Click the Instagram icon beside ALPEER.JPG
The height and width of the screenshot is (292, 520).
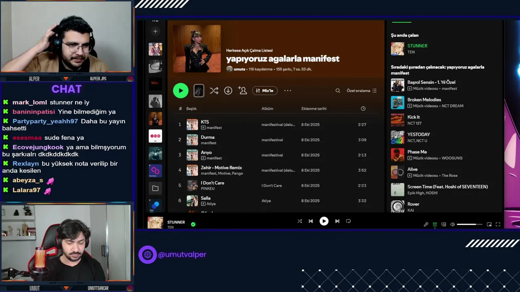click(130, 79)
